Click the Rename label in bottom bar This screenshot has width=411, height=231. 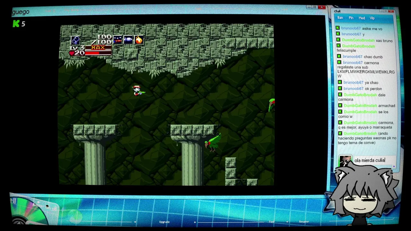[x=304, y=222]
